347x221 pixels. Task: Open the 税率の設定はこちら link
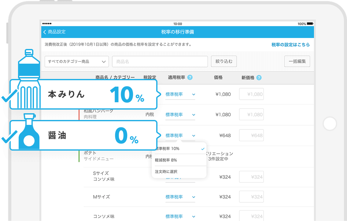[290, 45]
